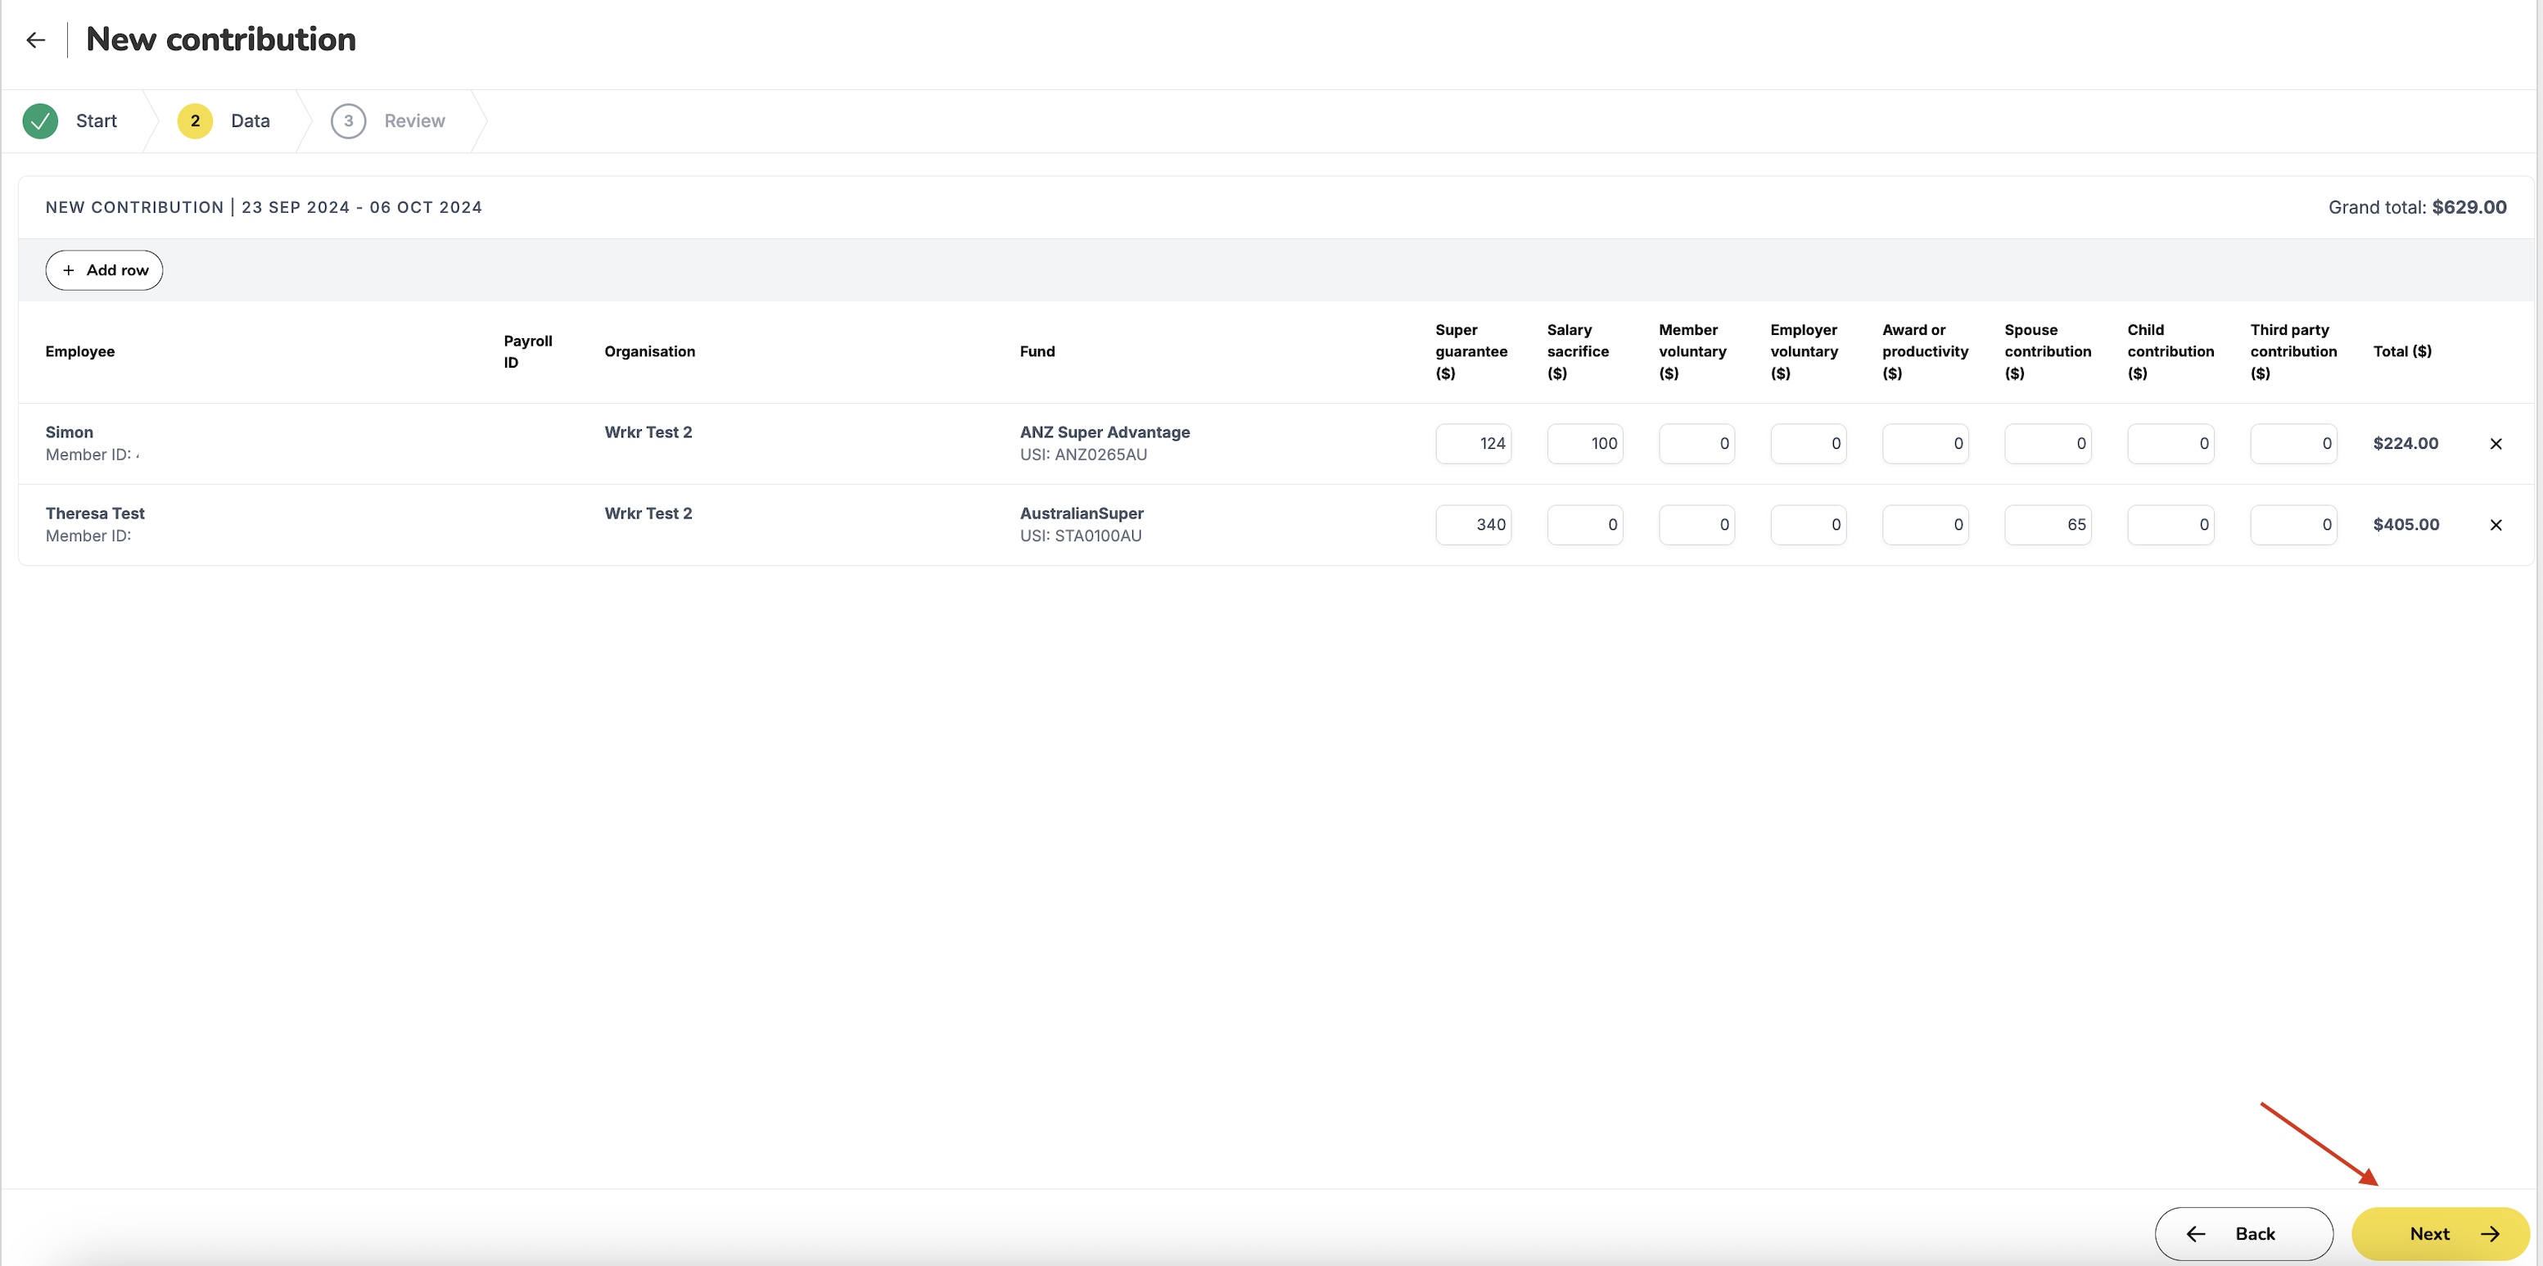Screen dimensions: 2543x1266
Task: Click the Add row button
Action: pyautogui.click(x=104, y=269)
